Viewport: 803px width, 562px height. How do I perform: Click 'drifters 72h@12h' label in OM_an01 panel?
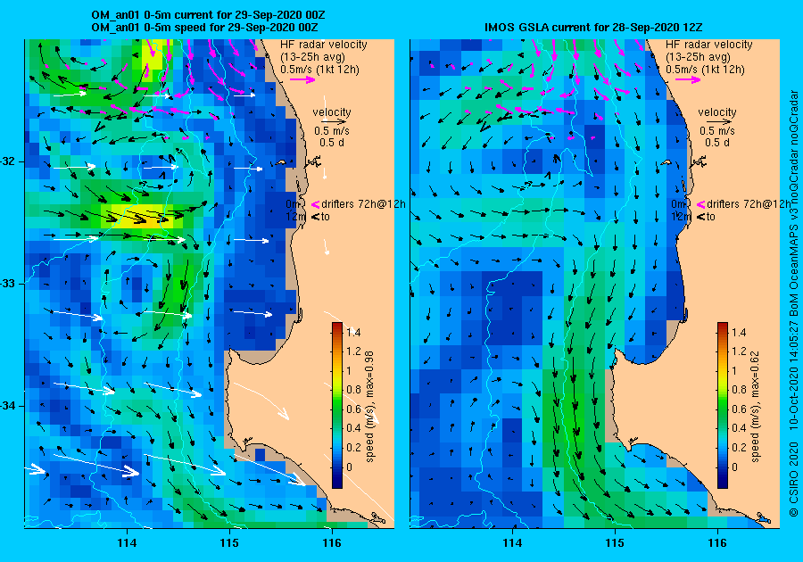363,204
